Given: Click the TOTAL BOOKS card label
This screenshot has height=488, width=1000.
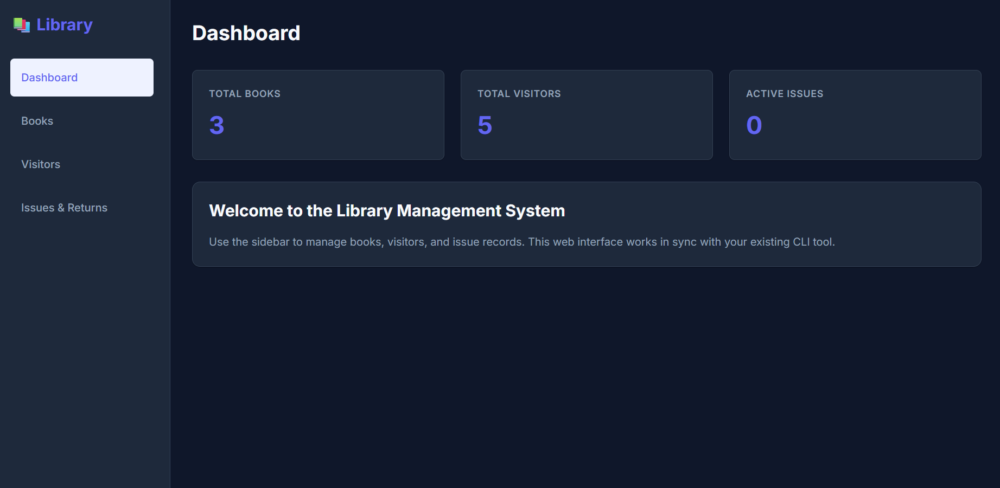Looking at the screenshot, I should tap(244, 93).
